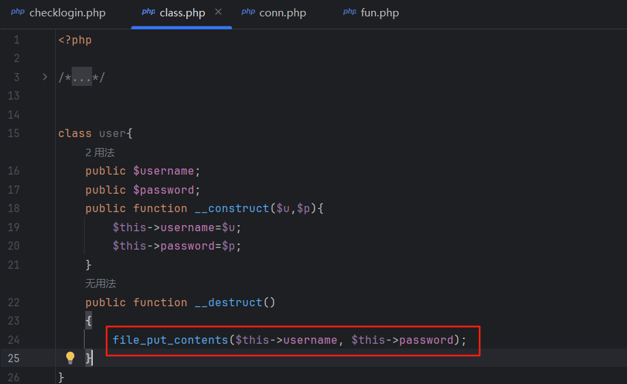Close the class.php tab
The height and width of the screenshot is (384, 627).
tap(218, 12)
